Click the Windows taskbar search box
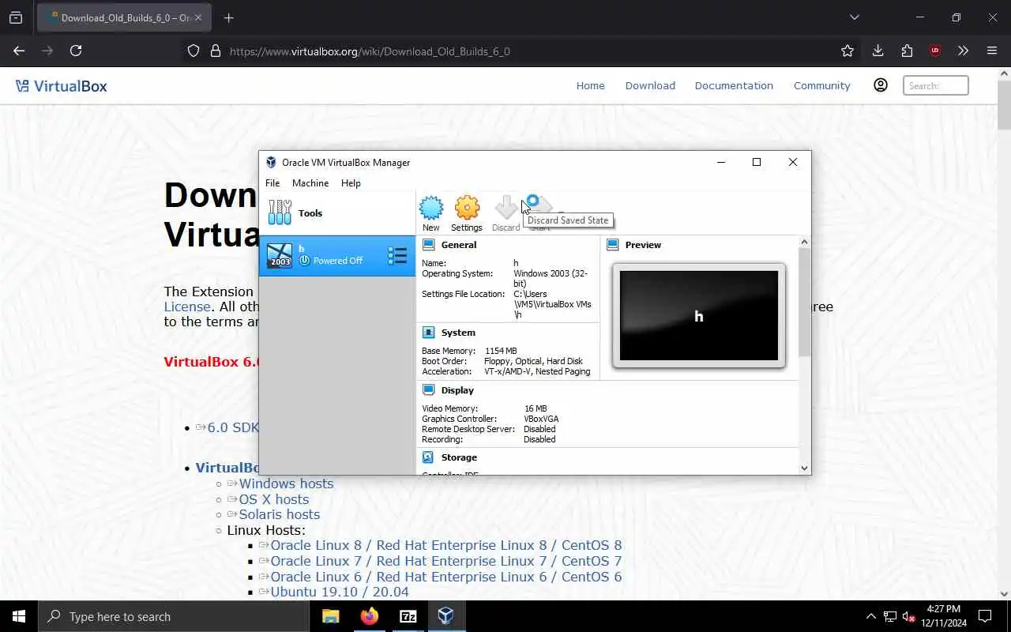Screen dimensions: 1011x632 click(174, 616)
